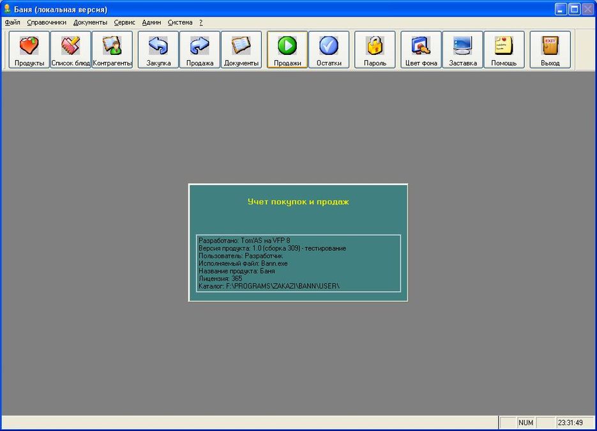Screen dimensions: 597x431
Task: Click the Закупка purchase toolbar icon
Action: 158,50
